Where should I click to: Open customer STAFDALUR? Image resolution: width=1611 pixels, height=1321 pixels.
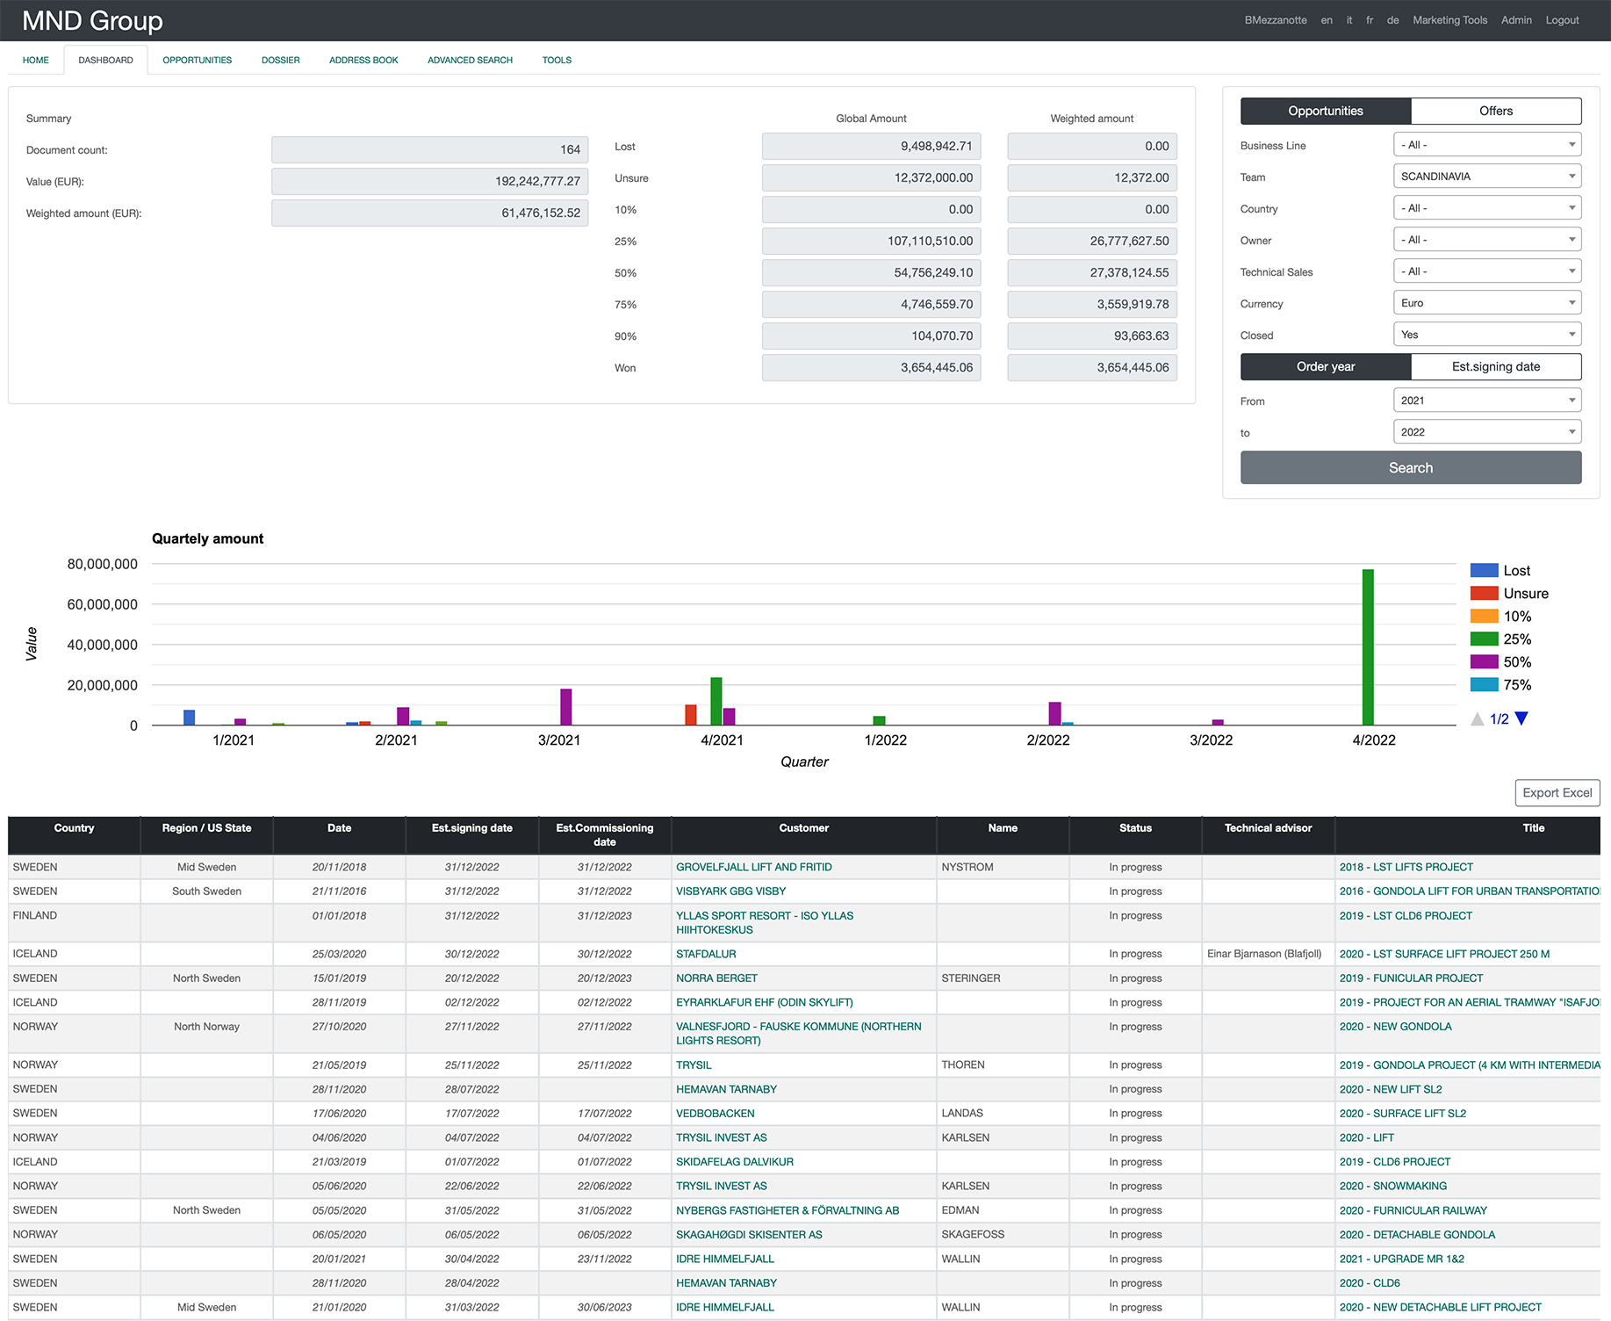706,954
